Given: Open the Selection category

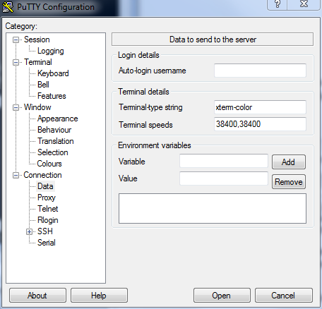Looking at the screenshot, I should (x=53, y=152).
